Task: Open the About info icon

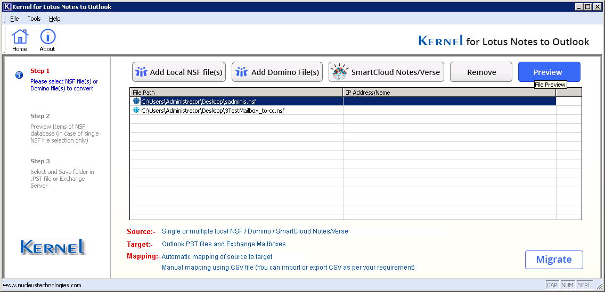Action: click(x=47, y=40)
